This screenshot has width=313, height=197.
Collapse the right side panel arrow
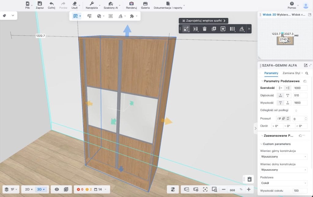tap(256, 128)
